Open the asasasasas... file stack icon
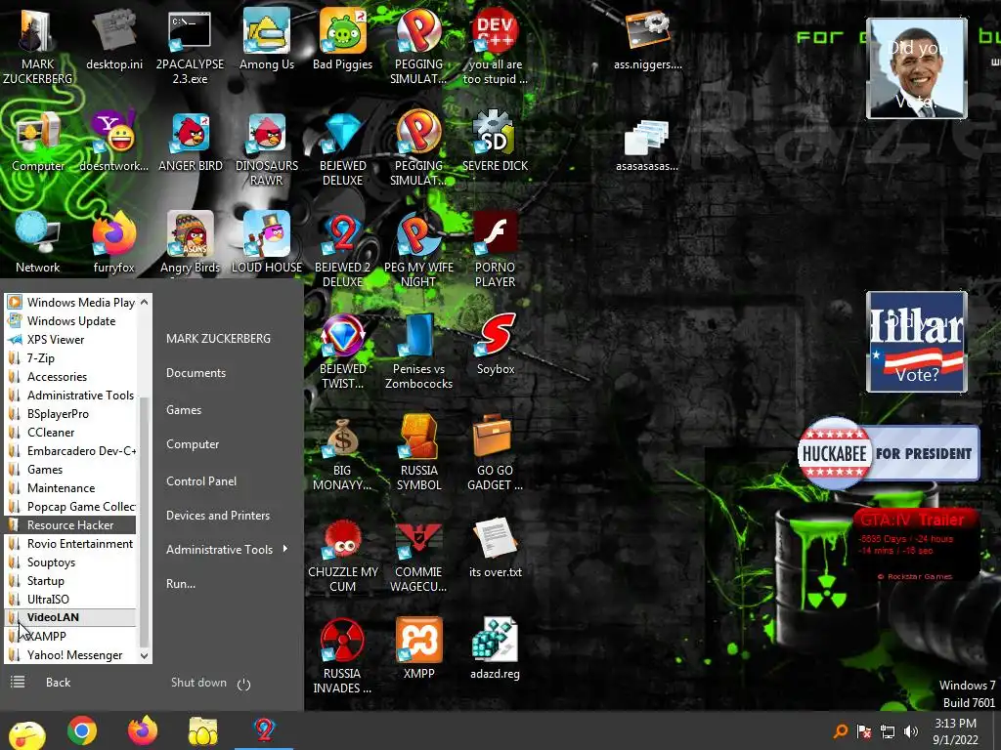This screenshot has height=750, width=1001. click(x=647, y=146)
